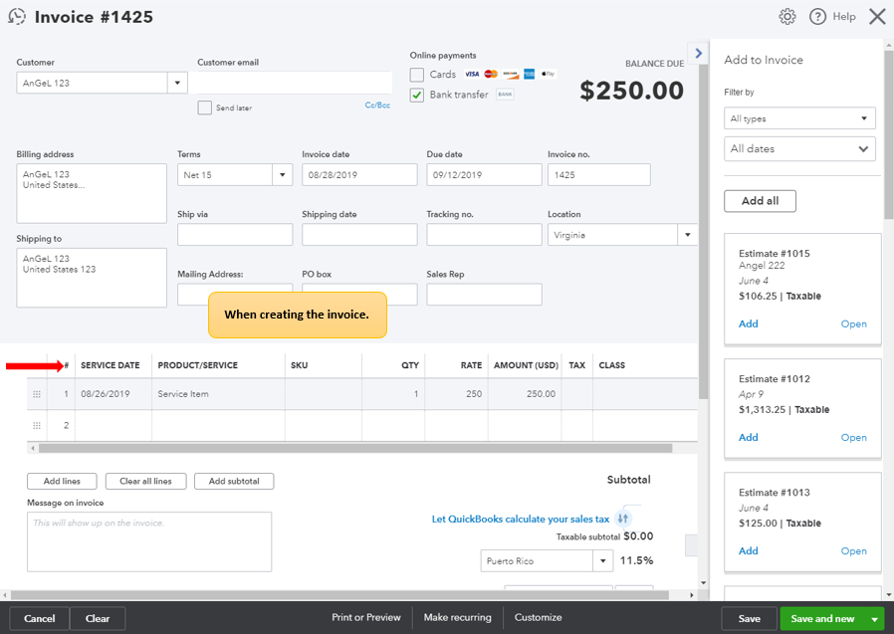This screenshot has height=634, width=894.
Task: Click the Mastercard logo
Action: coord(491,74)
